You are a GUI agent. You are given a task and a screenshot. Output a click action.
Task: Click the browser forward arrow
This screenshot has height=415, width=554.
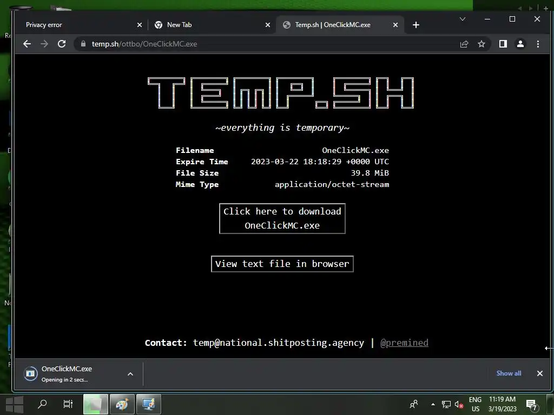point(44,44)
